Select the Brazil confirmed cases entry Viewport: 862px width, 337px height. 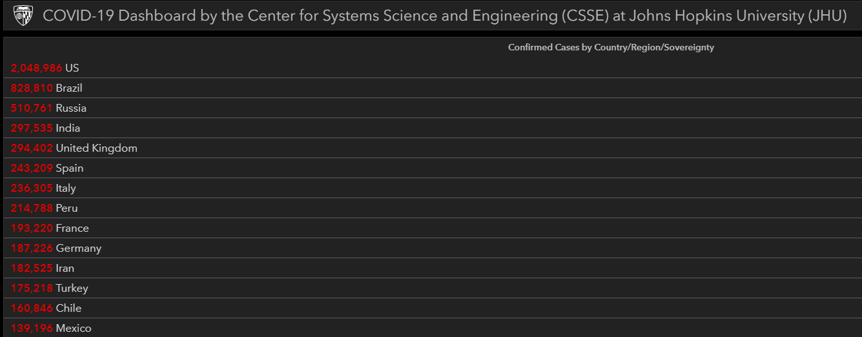tap(433, 88)
